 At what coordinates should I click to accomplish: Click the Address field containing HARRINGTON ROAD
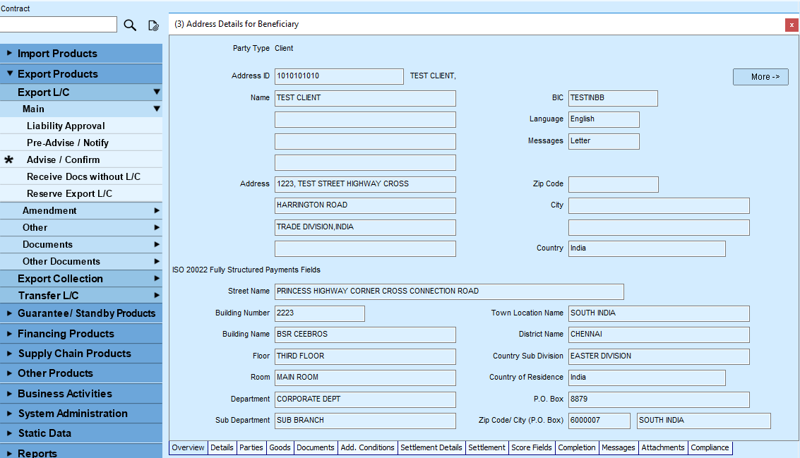[365, 205]
